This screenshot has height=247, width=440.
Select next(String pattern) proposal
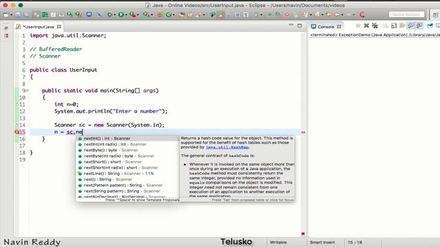[127, 191]
